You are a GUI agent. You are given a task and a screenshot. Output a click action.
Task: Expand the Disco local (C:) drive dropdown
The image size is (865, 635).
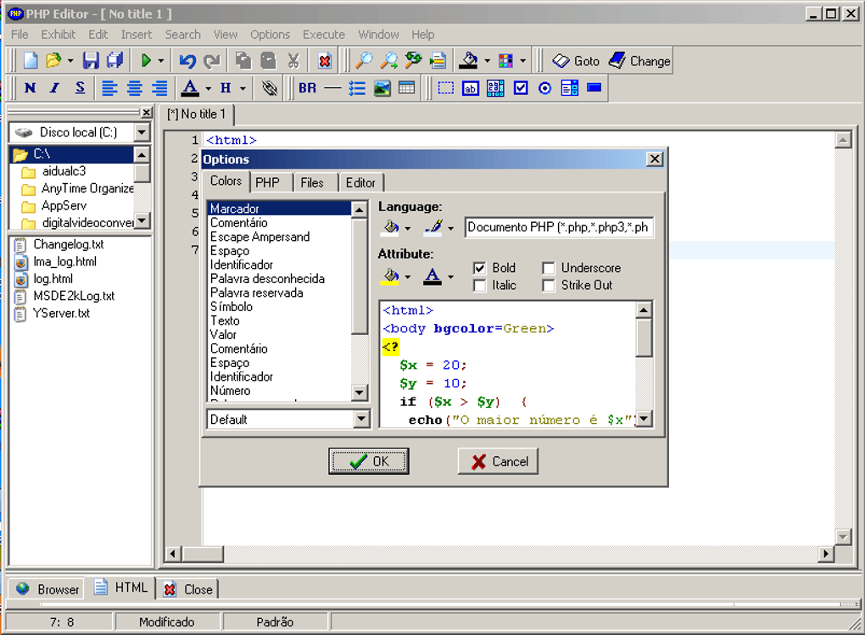pyautogui.click(x=142, y=132)
